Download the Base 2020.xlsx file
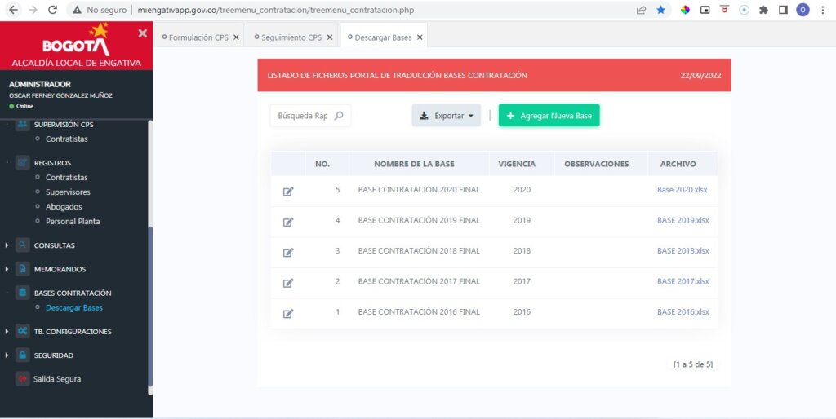This screenshot has height=419, width=836. pos(682,190)
